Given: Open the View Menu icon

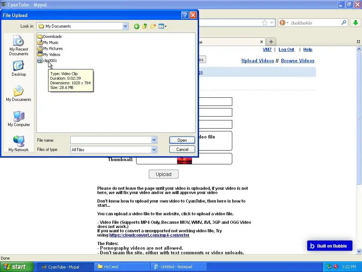Looking at the screenshot, I should pos(163,26).
